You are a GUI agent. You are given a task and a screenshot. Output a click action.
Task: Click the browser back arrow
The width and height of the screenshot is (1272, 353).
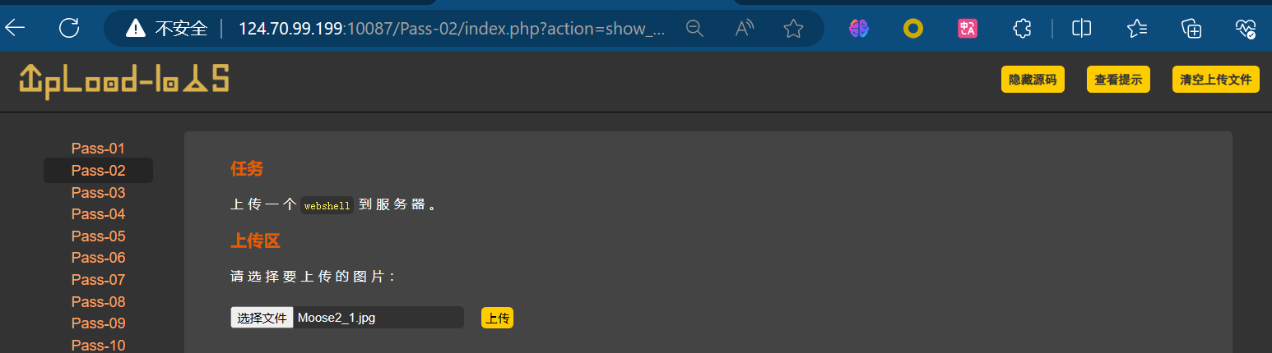tap(15, 29)
